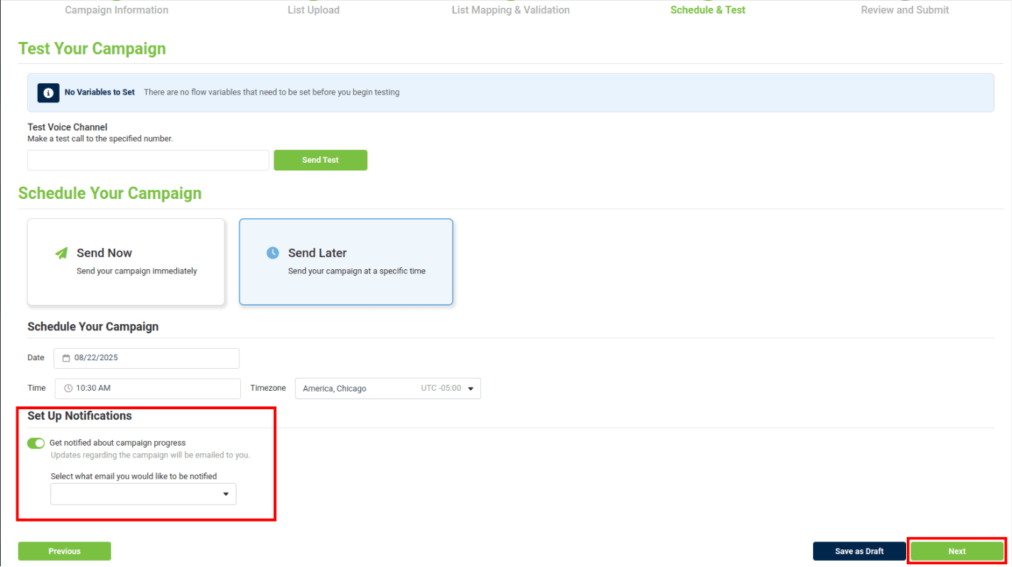Click the Send Test button
Viewport: 1012px width, 567px height.
[x=321, y=160]
